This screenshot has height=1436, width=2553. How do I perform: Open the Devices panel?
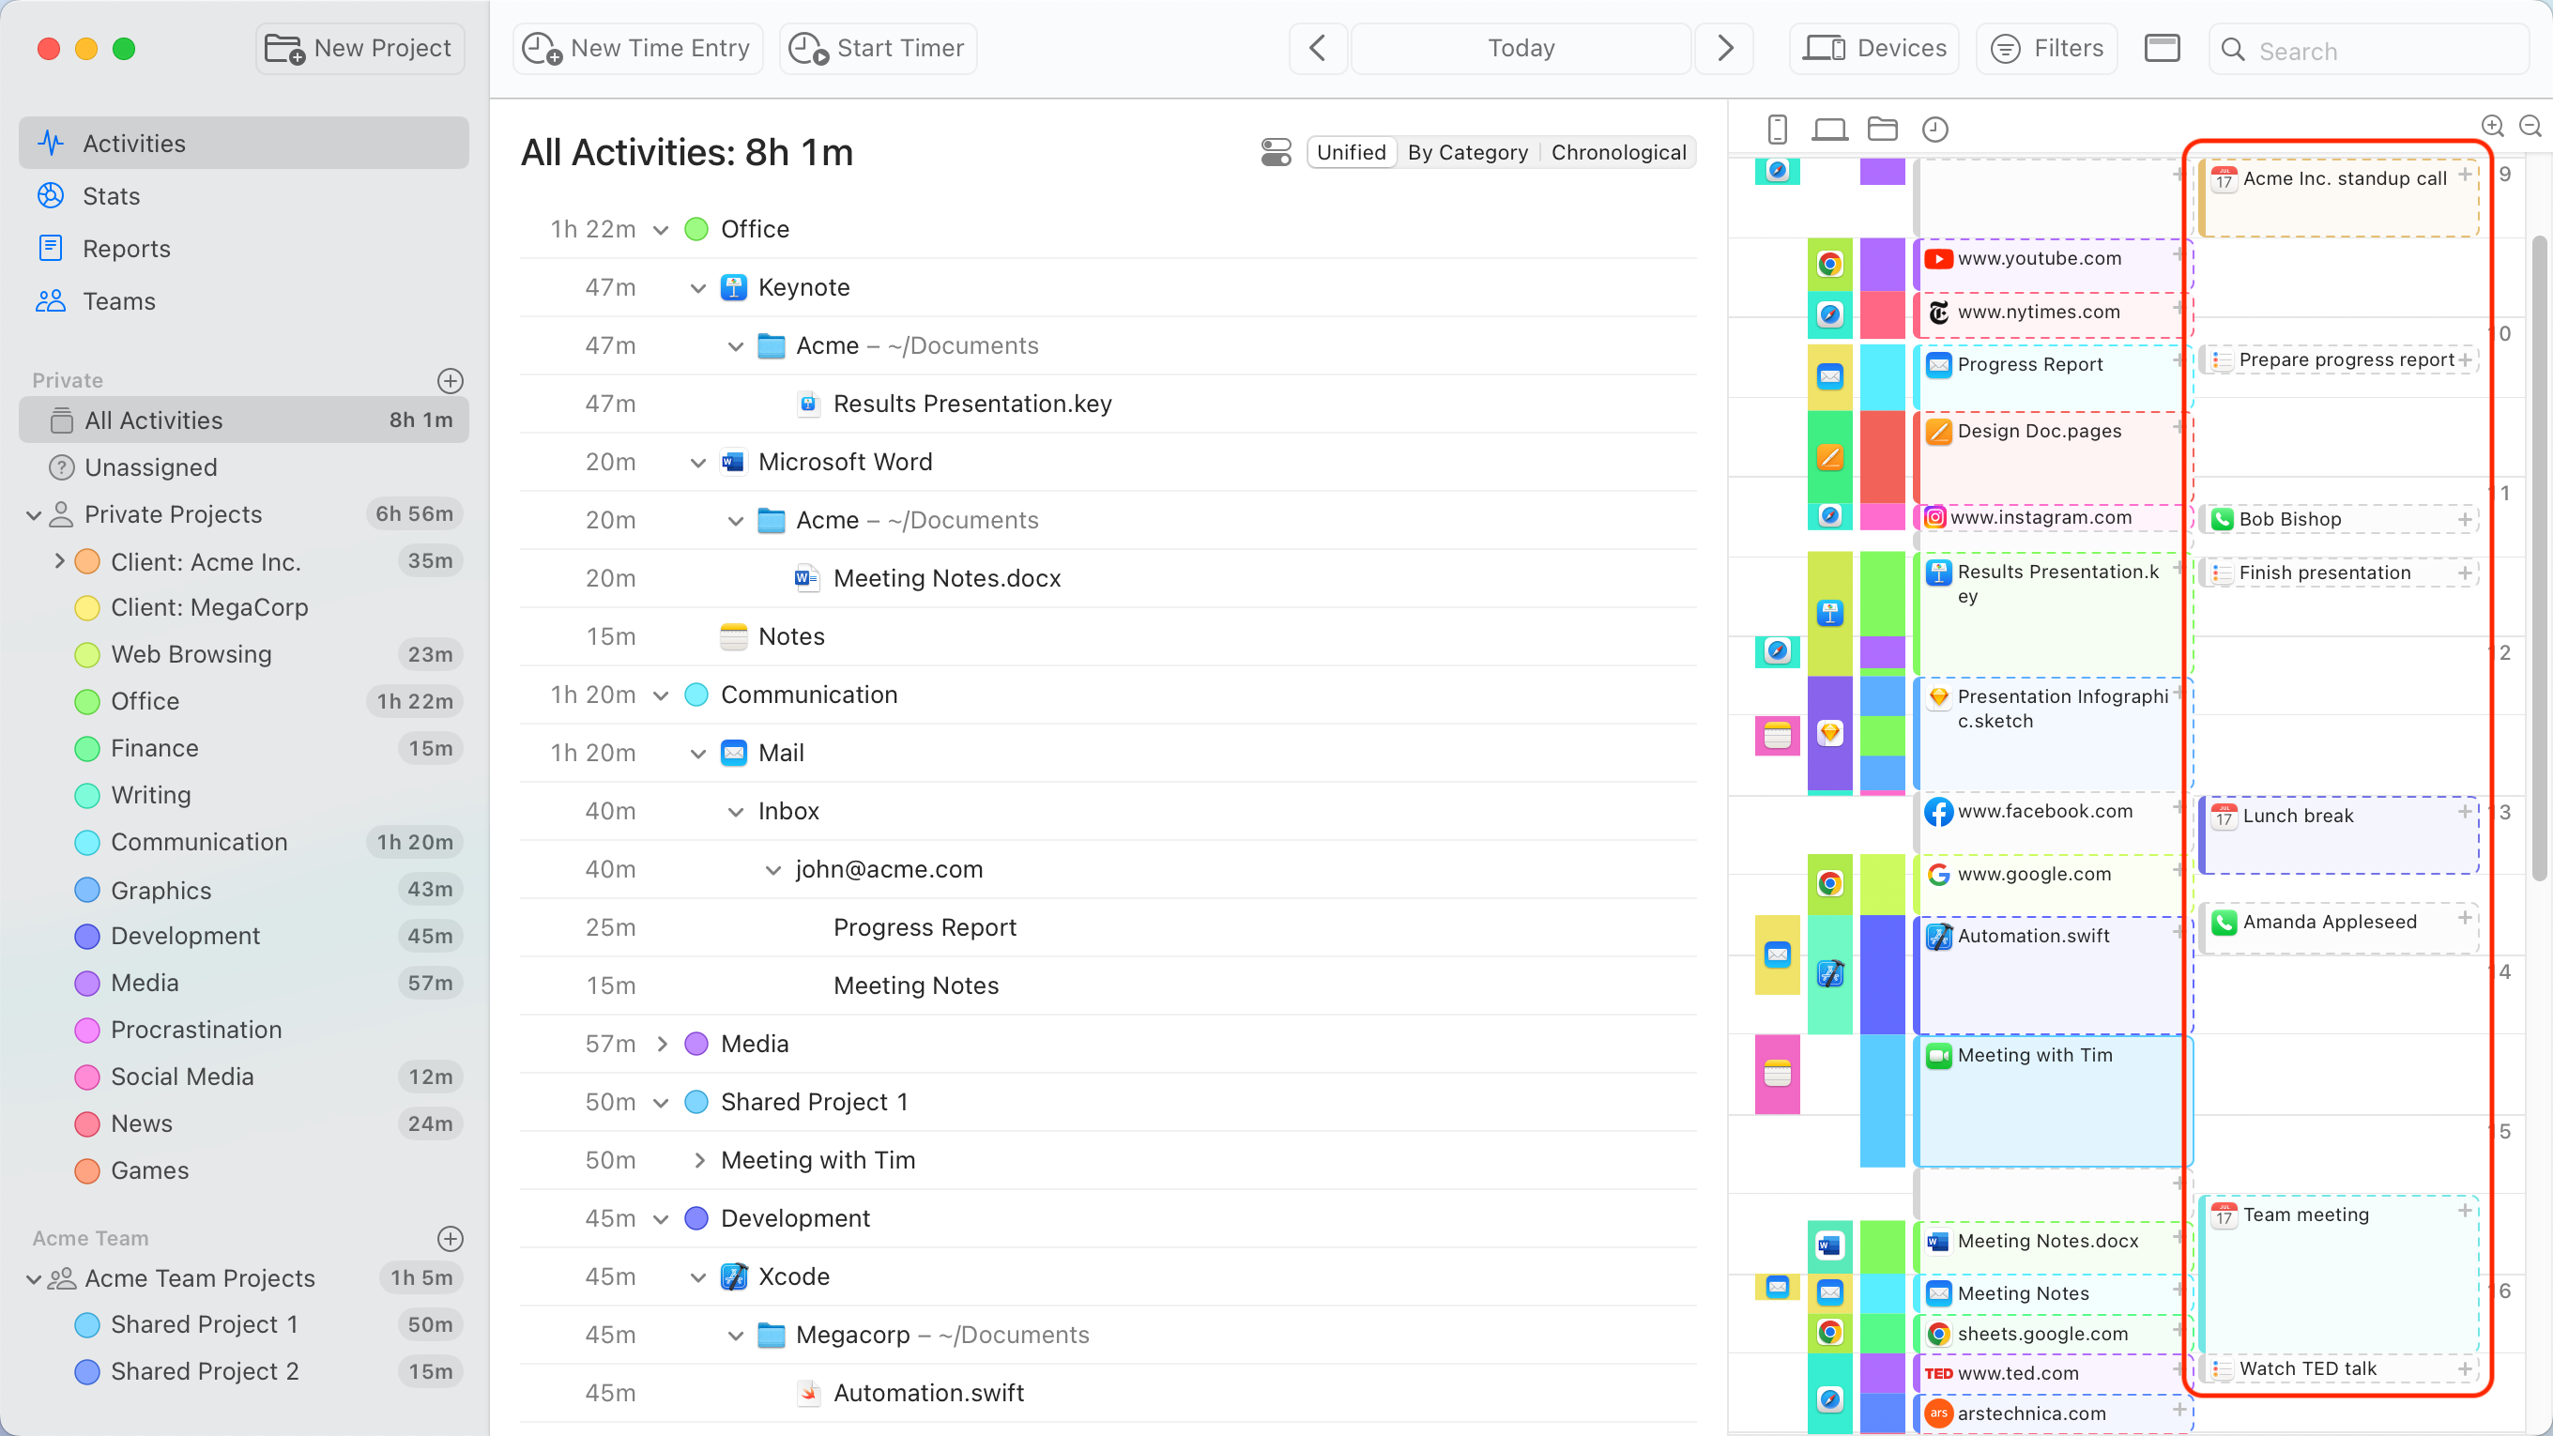pos(1873,48)
